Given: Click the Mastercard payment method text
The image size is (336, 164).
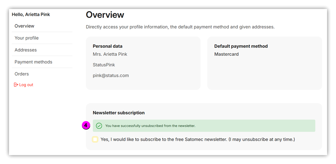Looking at the screenshot, I should (226, 54).
